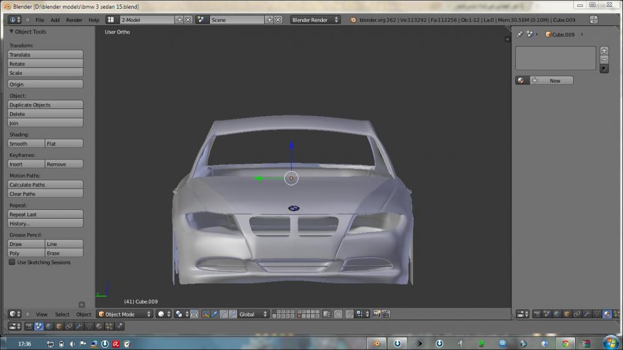The height and width of the screenshot is (350, 623).
Task: Click the fullscreen toggle icon in info header
Action: click(594, 20)
